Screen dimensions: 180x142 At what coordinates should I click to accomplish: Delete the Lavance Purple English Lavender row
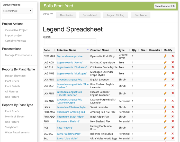(173, 101)
